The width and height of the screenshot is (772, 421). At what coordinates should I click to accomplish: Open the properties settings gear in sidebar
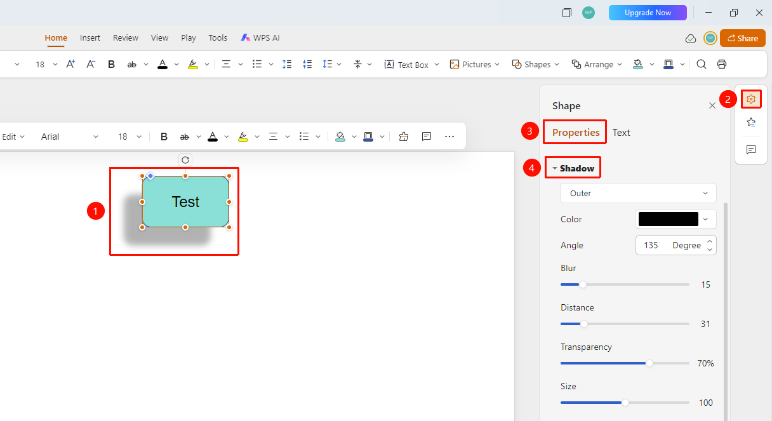pyautogui.click(x=751, y=99)
